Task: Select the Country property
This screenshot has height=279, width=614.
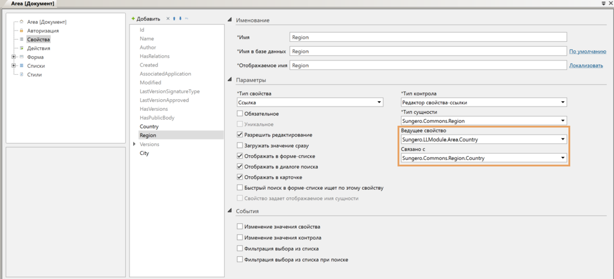Action: tap(149, 126)
